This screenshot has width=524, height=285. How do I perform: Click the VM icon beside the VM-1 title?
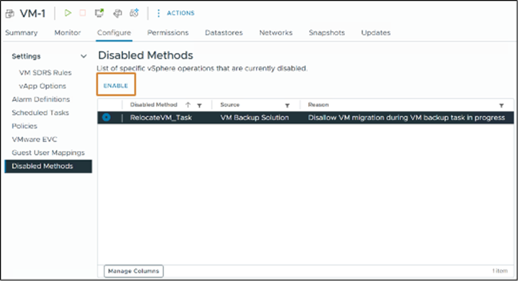[10, 13]
